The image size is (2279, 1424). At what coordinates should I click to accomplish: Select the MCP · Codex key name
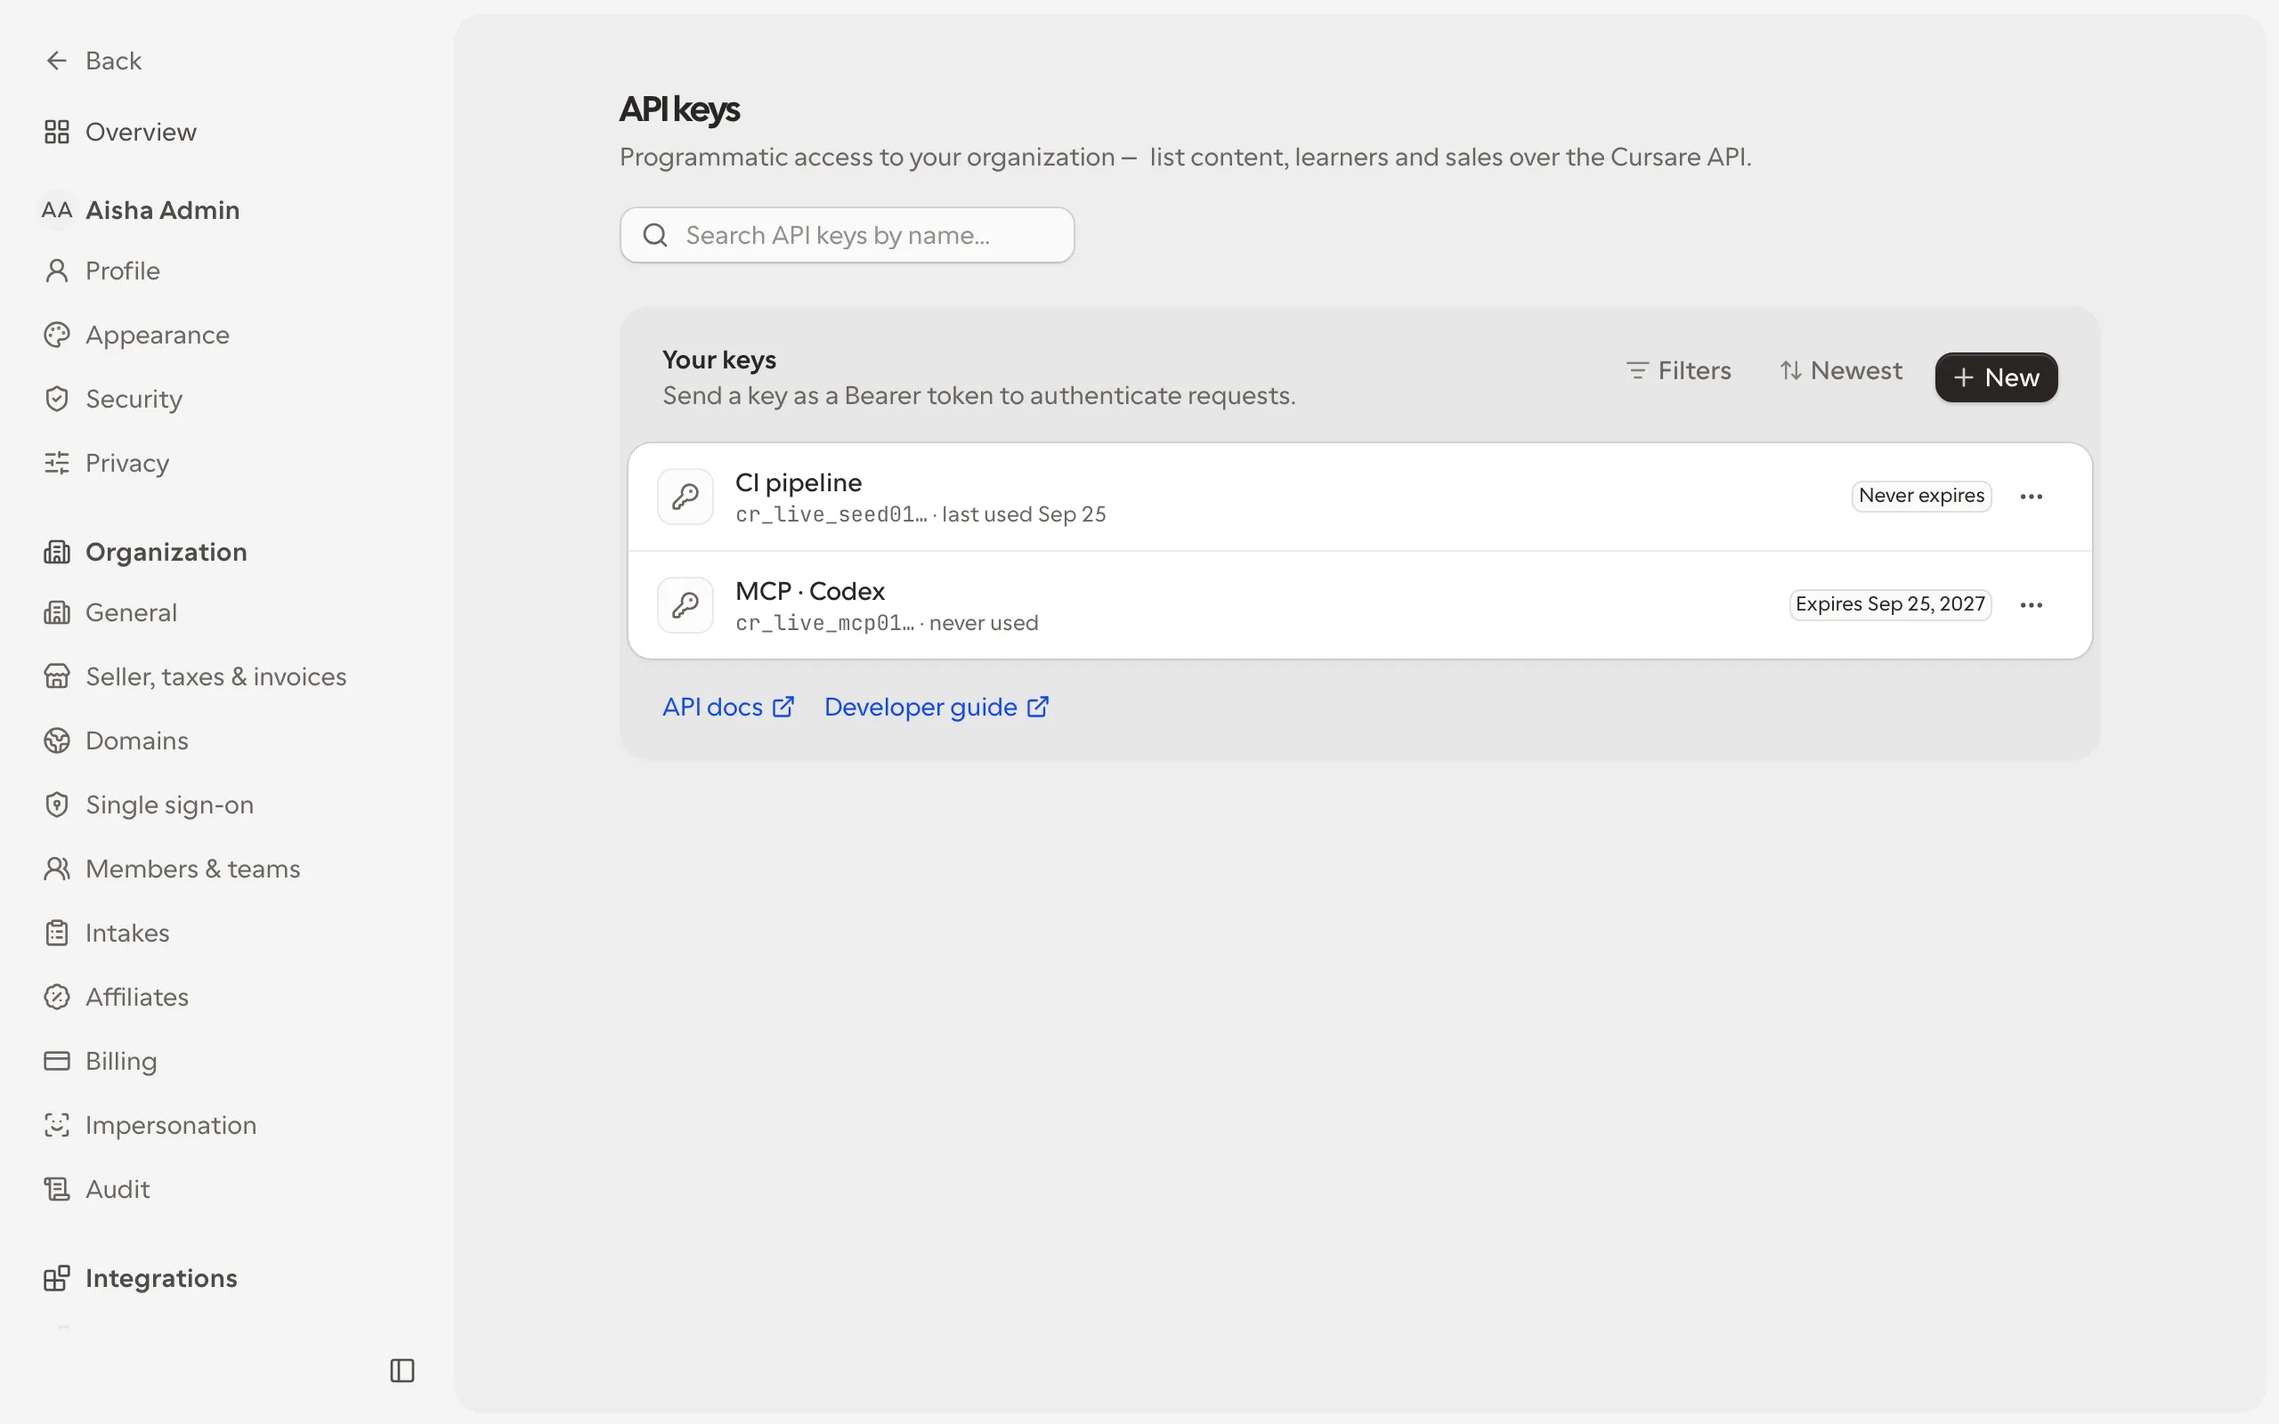[810, 592]
